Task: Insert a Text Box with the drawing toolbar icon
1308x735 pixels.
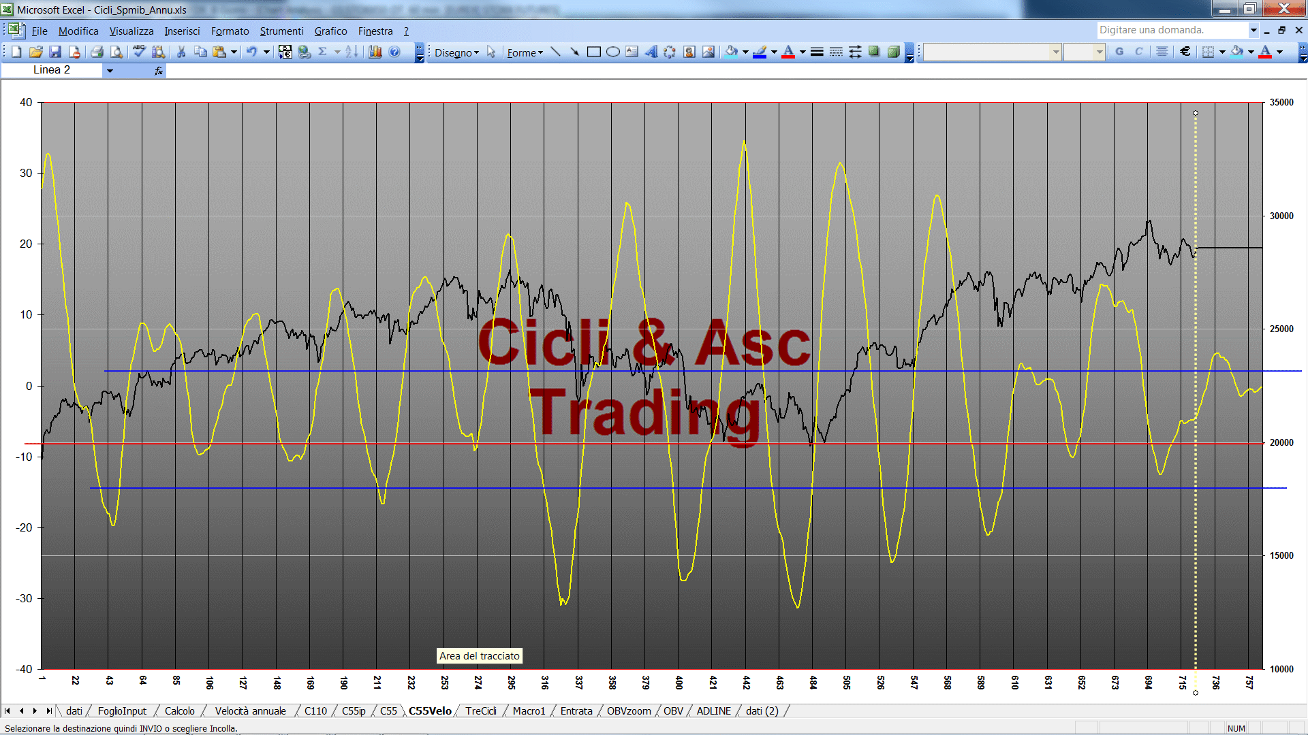Action: pyautogui.click(x=632, y=52)
